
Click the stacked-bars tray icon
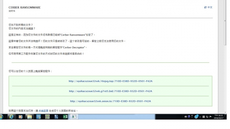203,117
